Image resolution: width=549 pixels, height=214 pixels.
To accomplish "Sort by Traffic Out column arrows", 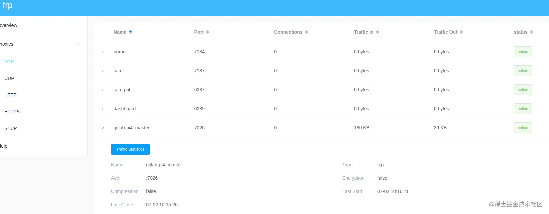I will [x=461, y=32].
